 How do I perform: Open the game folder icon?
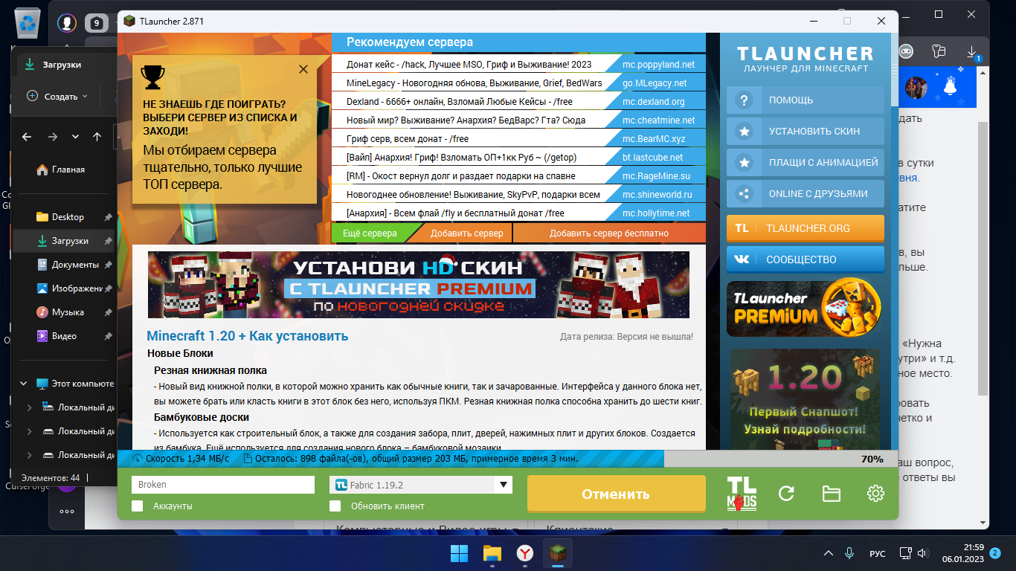(831, 493)
